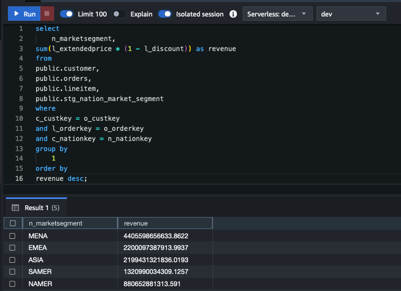Click the revenue column header
The height and width of the screenshot is (291, 401).
point(135,223)
